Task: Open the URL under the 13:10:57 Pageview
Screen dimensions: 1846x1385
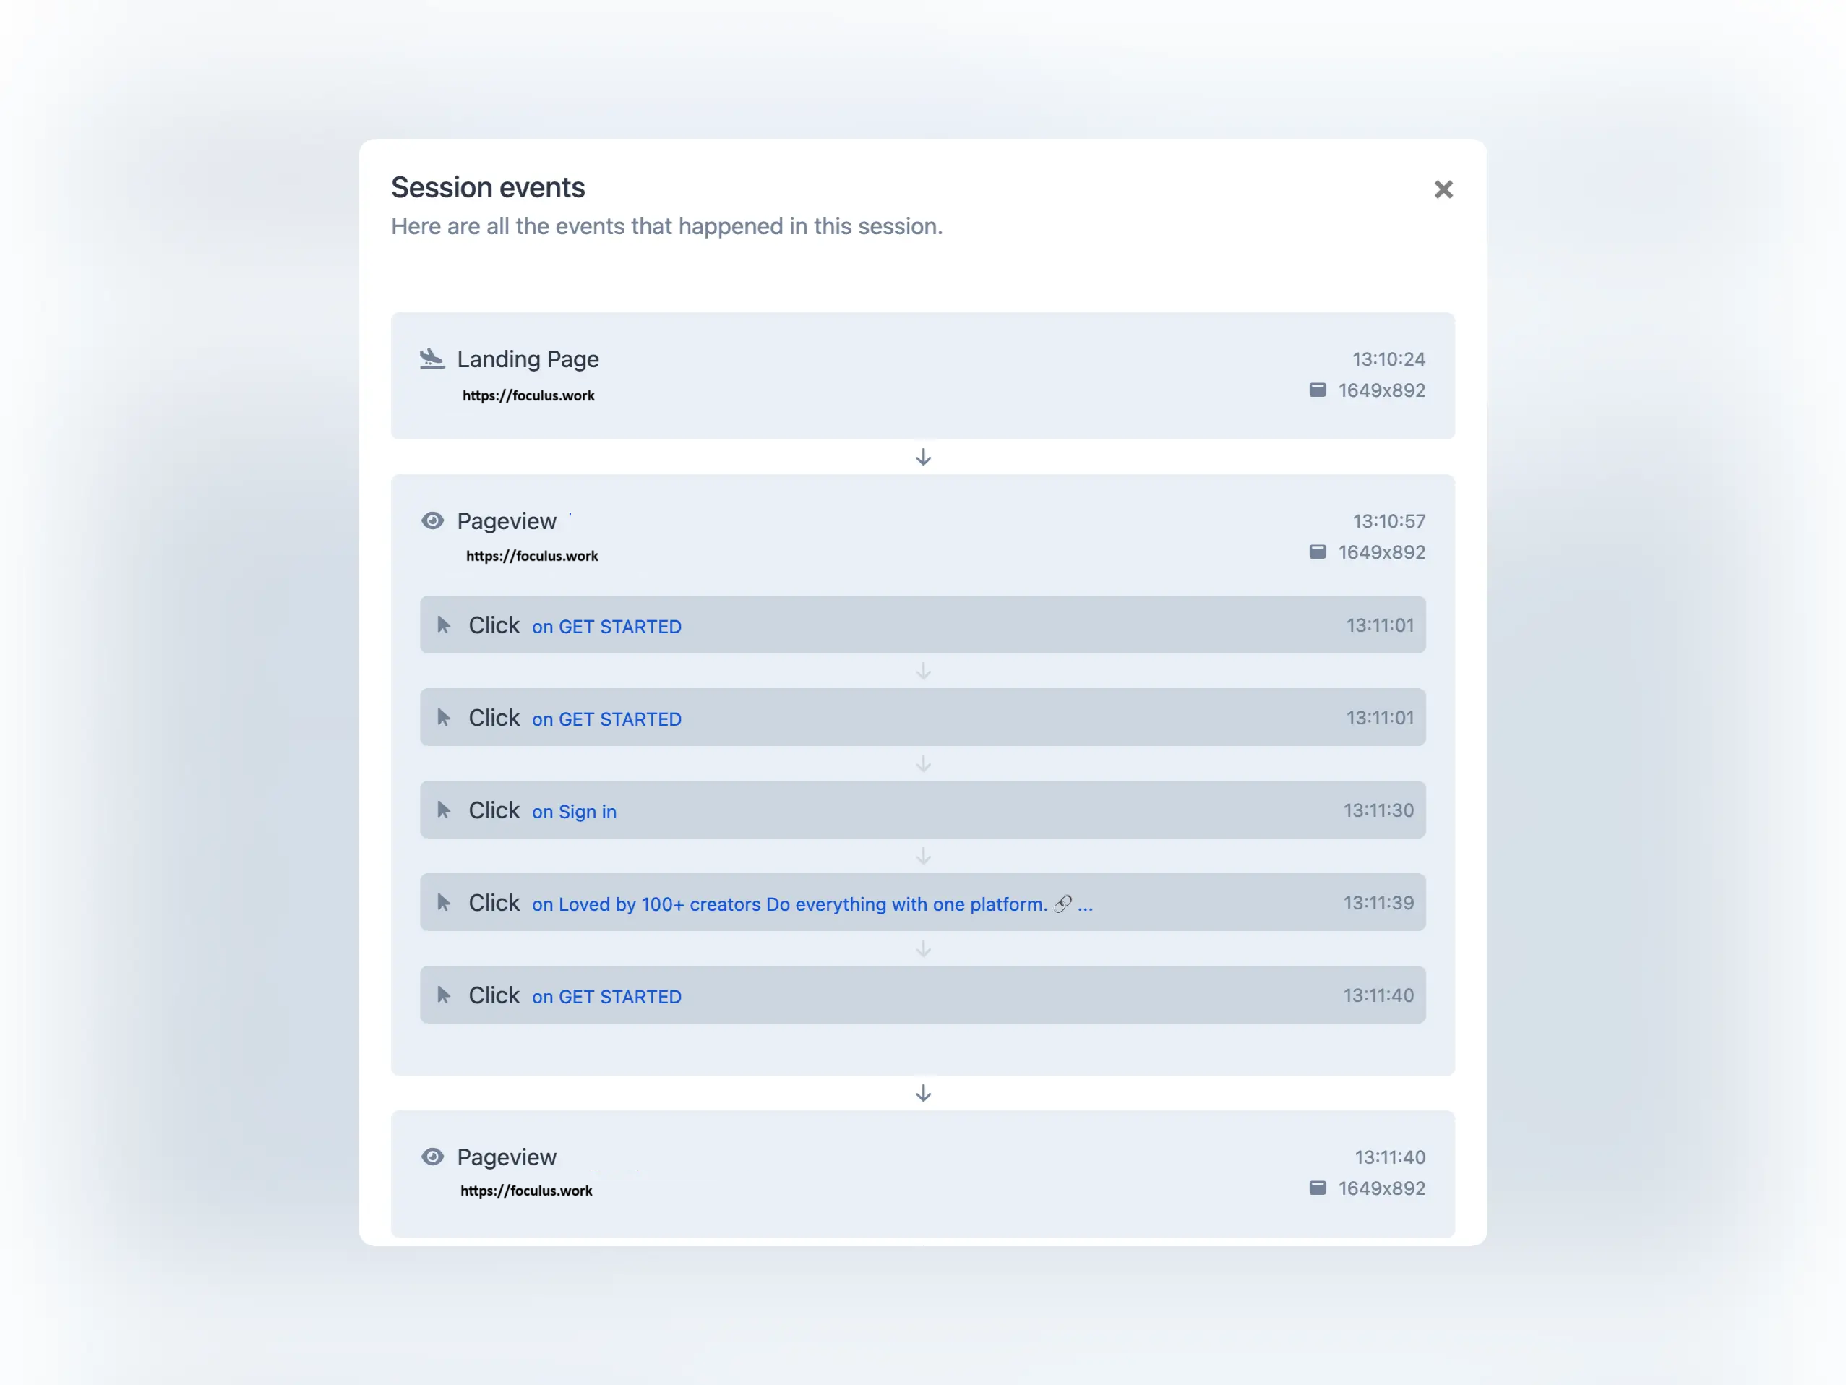Action: (531, 556)
